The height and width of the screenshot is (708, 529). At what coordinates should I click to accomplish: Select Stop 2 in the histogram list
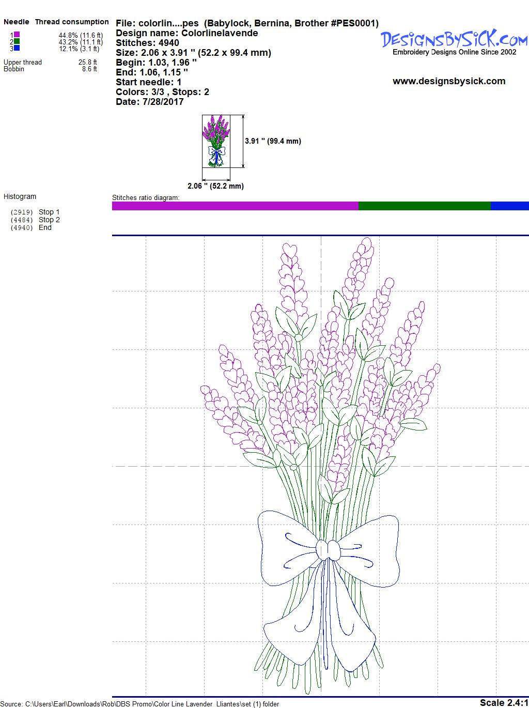click(x=49, y=220)
